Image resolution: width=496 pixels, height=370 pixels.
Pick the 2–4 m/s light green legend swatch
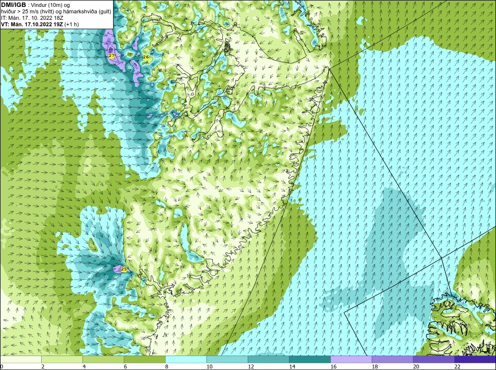(62, 359)
